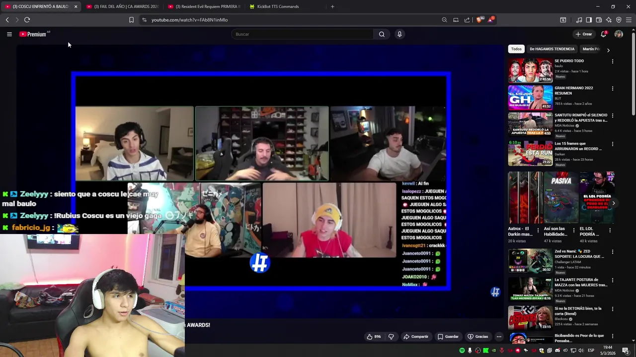
Task: Open the browser main menu
Action: pos(629,20)
